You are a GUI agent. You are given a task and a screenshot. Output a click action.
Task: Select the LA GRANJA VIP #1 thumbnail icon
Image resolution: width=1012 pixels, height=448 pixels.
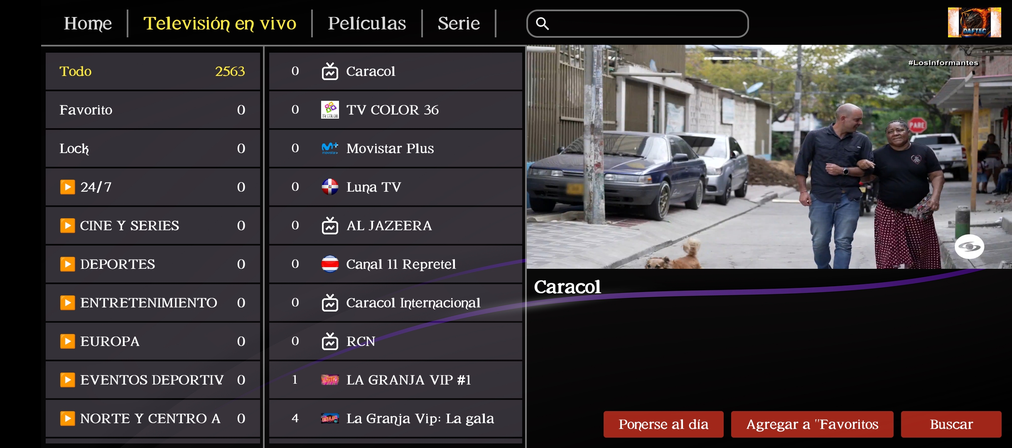(330, 380)
